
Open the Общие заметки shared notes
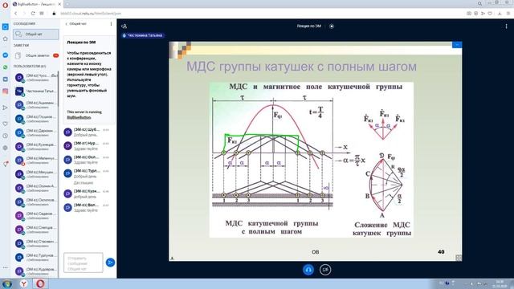(35, 55)
